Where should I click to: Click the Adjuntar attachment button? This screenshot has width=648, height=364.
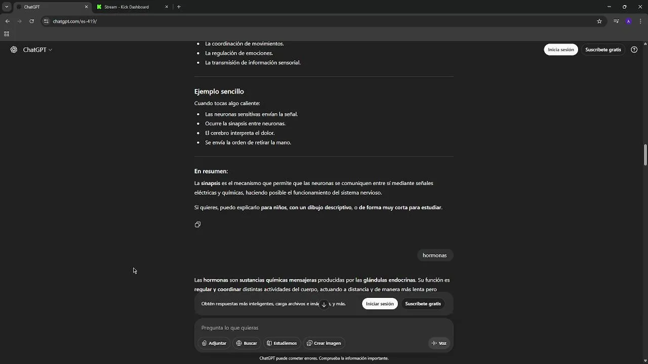pyautogui.click(x=214, y=343)
